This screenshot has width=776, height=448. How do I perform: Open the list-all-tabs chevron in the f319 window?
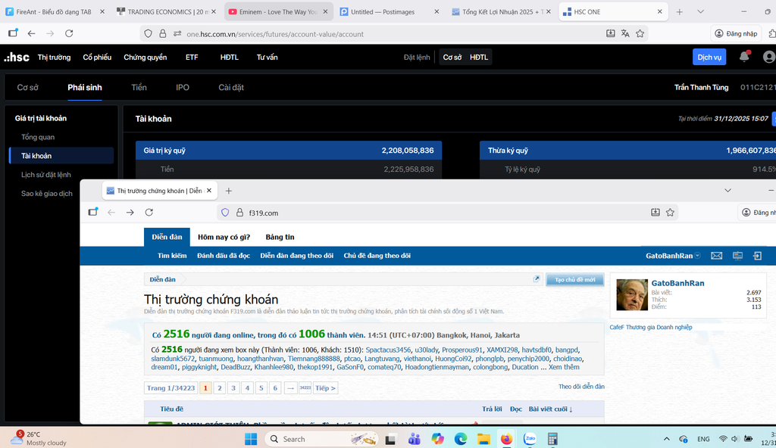tap(727, 191)
